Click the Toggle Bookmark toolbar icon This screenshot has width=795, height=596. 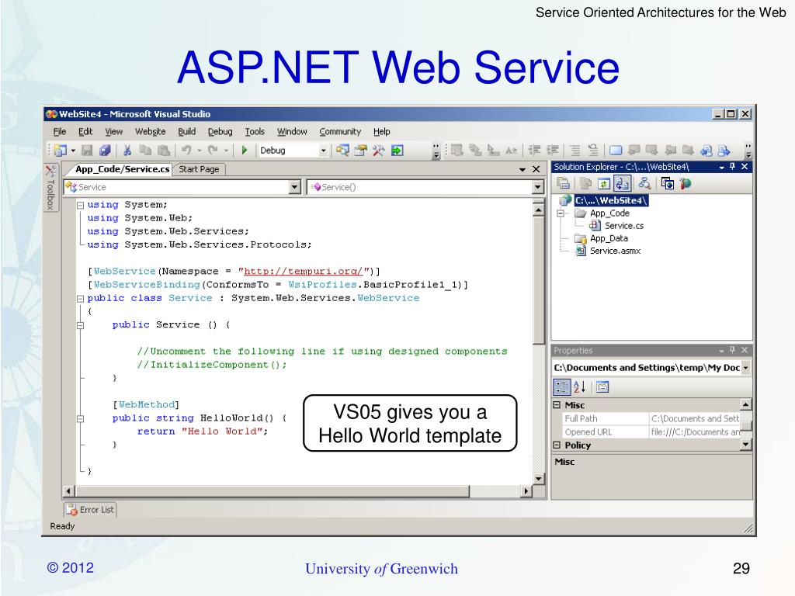[x=615, y=150]
